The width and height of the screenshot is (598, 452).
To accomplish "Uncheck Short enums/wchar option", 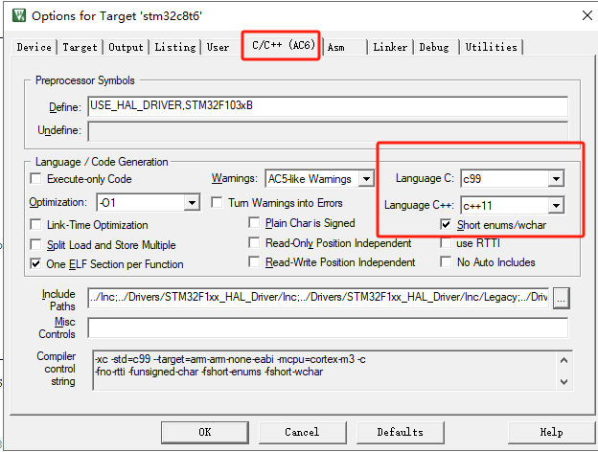I will coord(446,224).
